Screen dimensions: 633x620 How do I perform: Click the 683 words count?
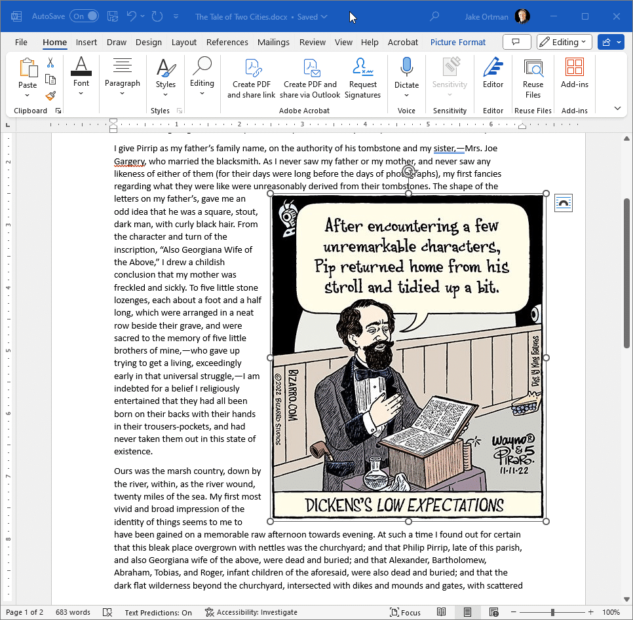click(73, 612)
